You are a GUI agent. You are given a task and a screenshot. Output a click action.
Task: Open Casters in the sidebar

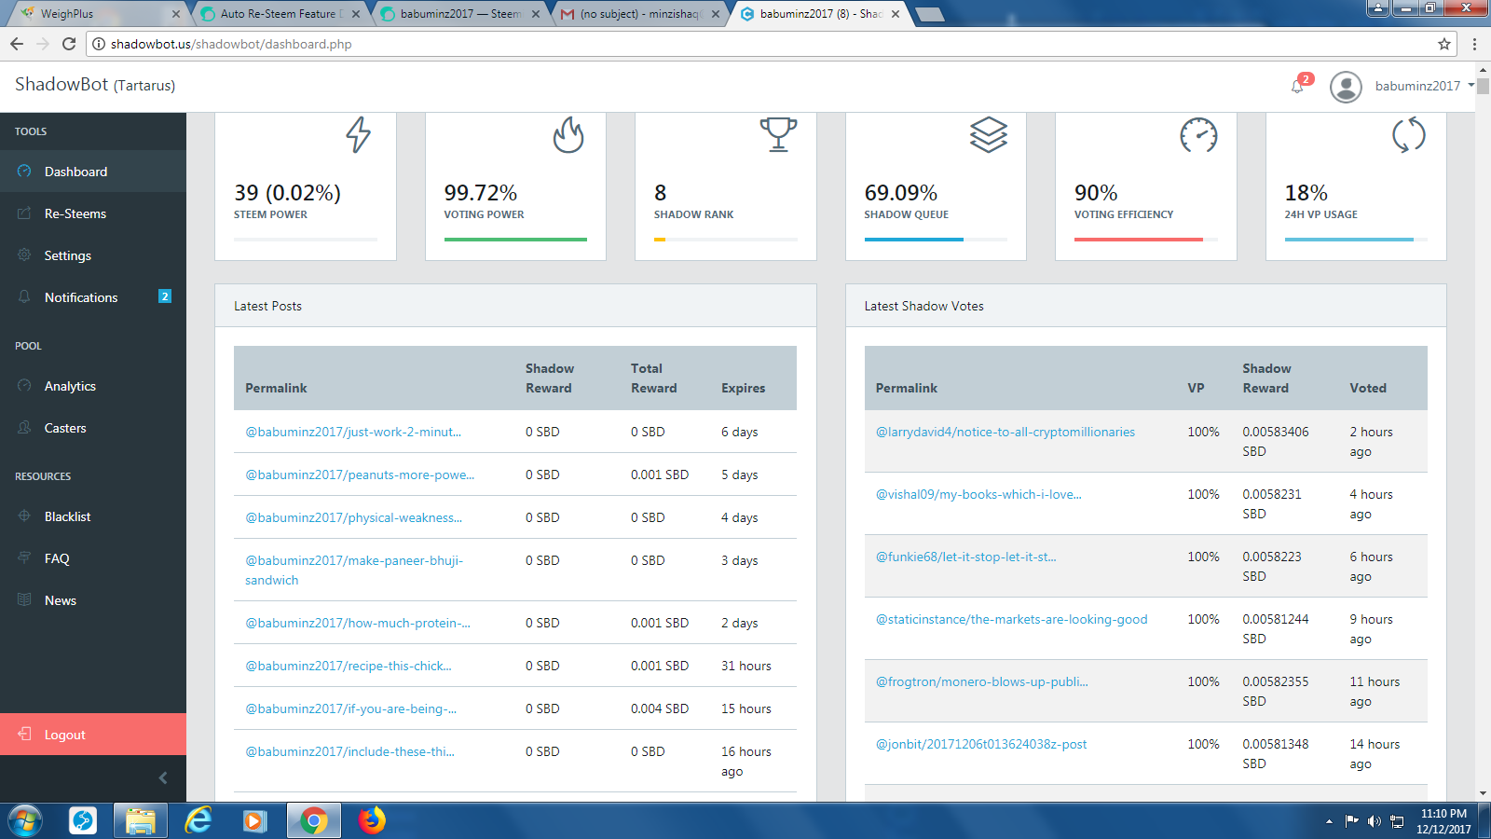[93, 428]
